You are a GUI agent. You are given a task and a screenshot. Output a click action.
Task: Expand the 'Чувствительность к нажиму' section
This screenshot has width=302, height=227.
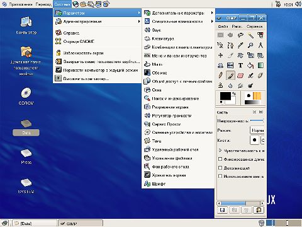pyautogui.click(x=220, y=151)
